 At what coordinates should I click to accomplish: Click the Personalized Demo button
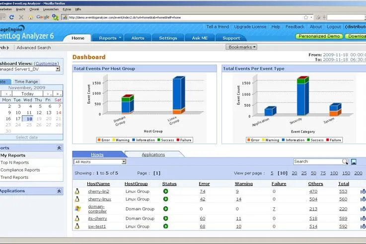click(319, 36)
